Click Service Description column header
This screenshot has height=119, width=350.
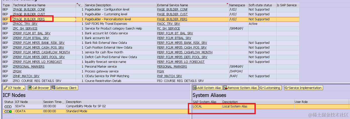pyautogui.click(x=120, y=5)
